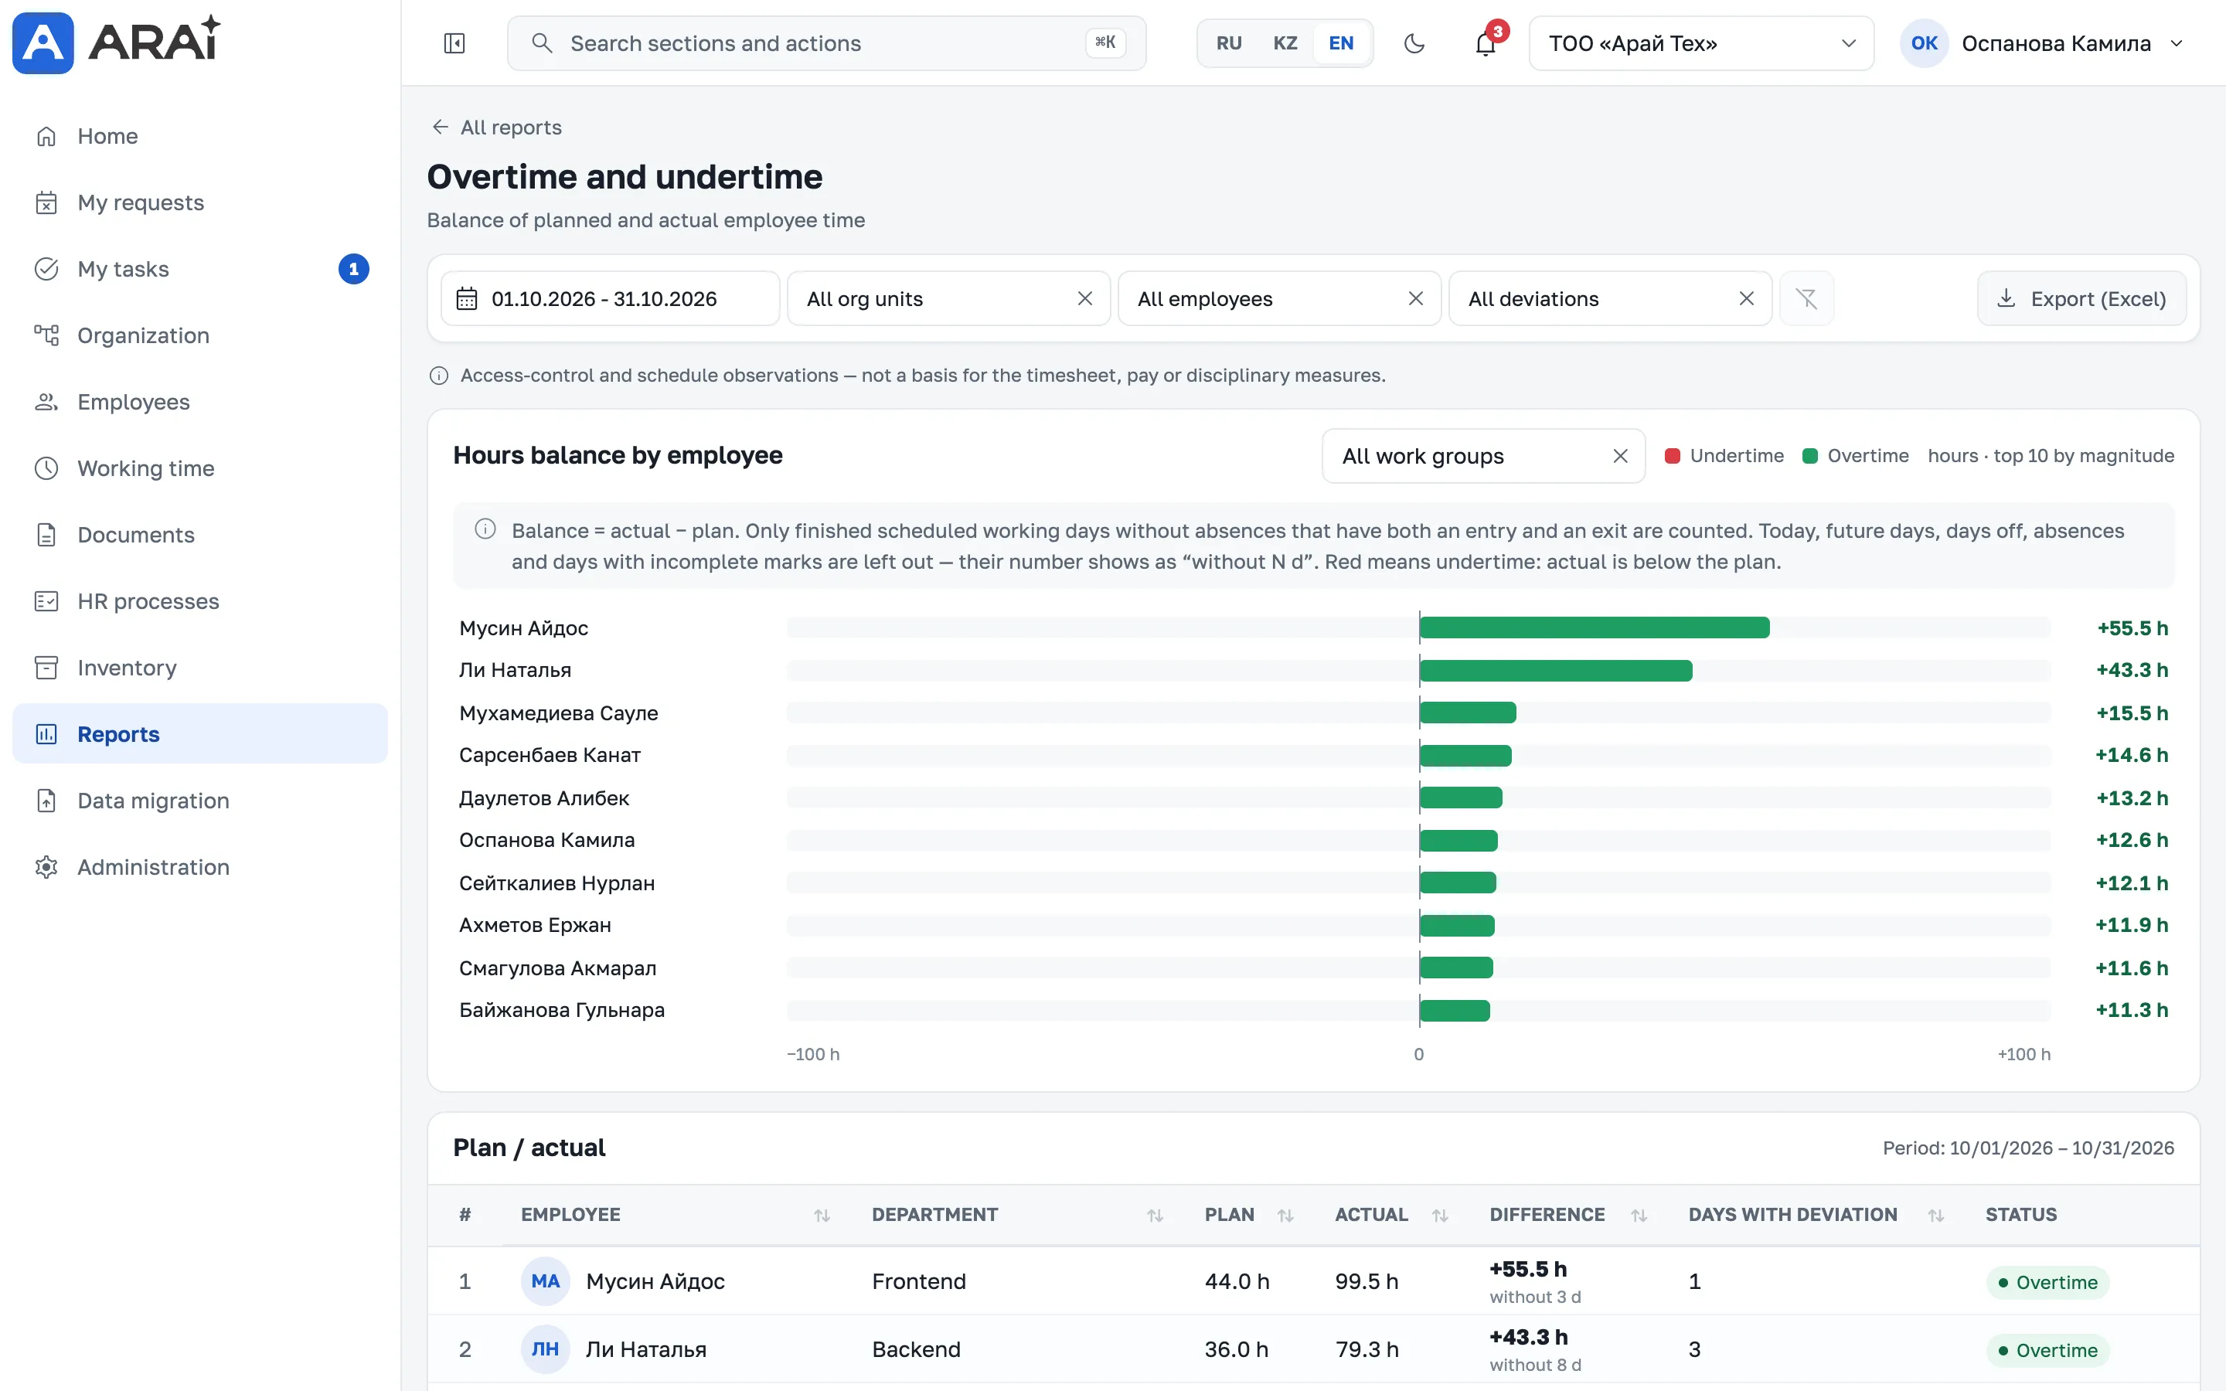Open the date range calendar picker

coord(610,299)
